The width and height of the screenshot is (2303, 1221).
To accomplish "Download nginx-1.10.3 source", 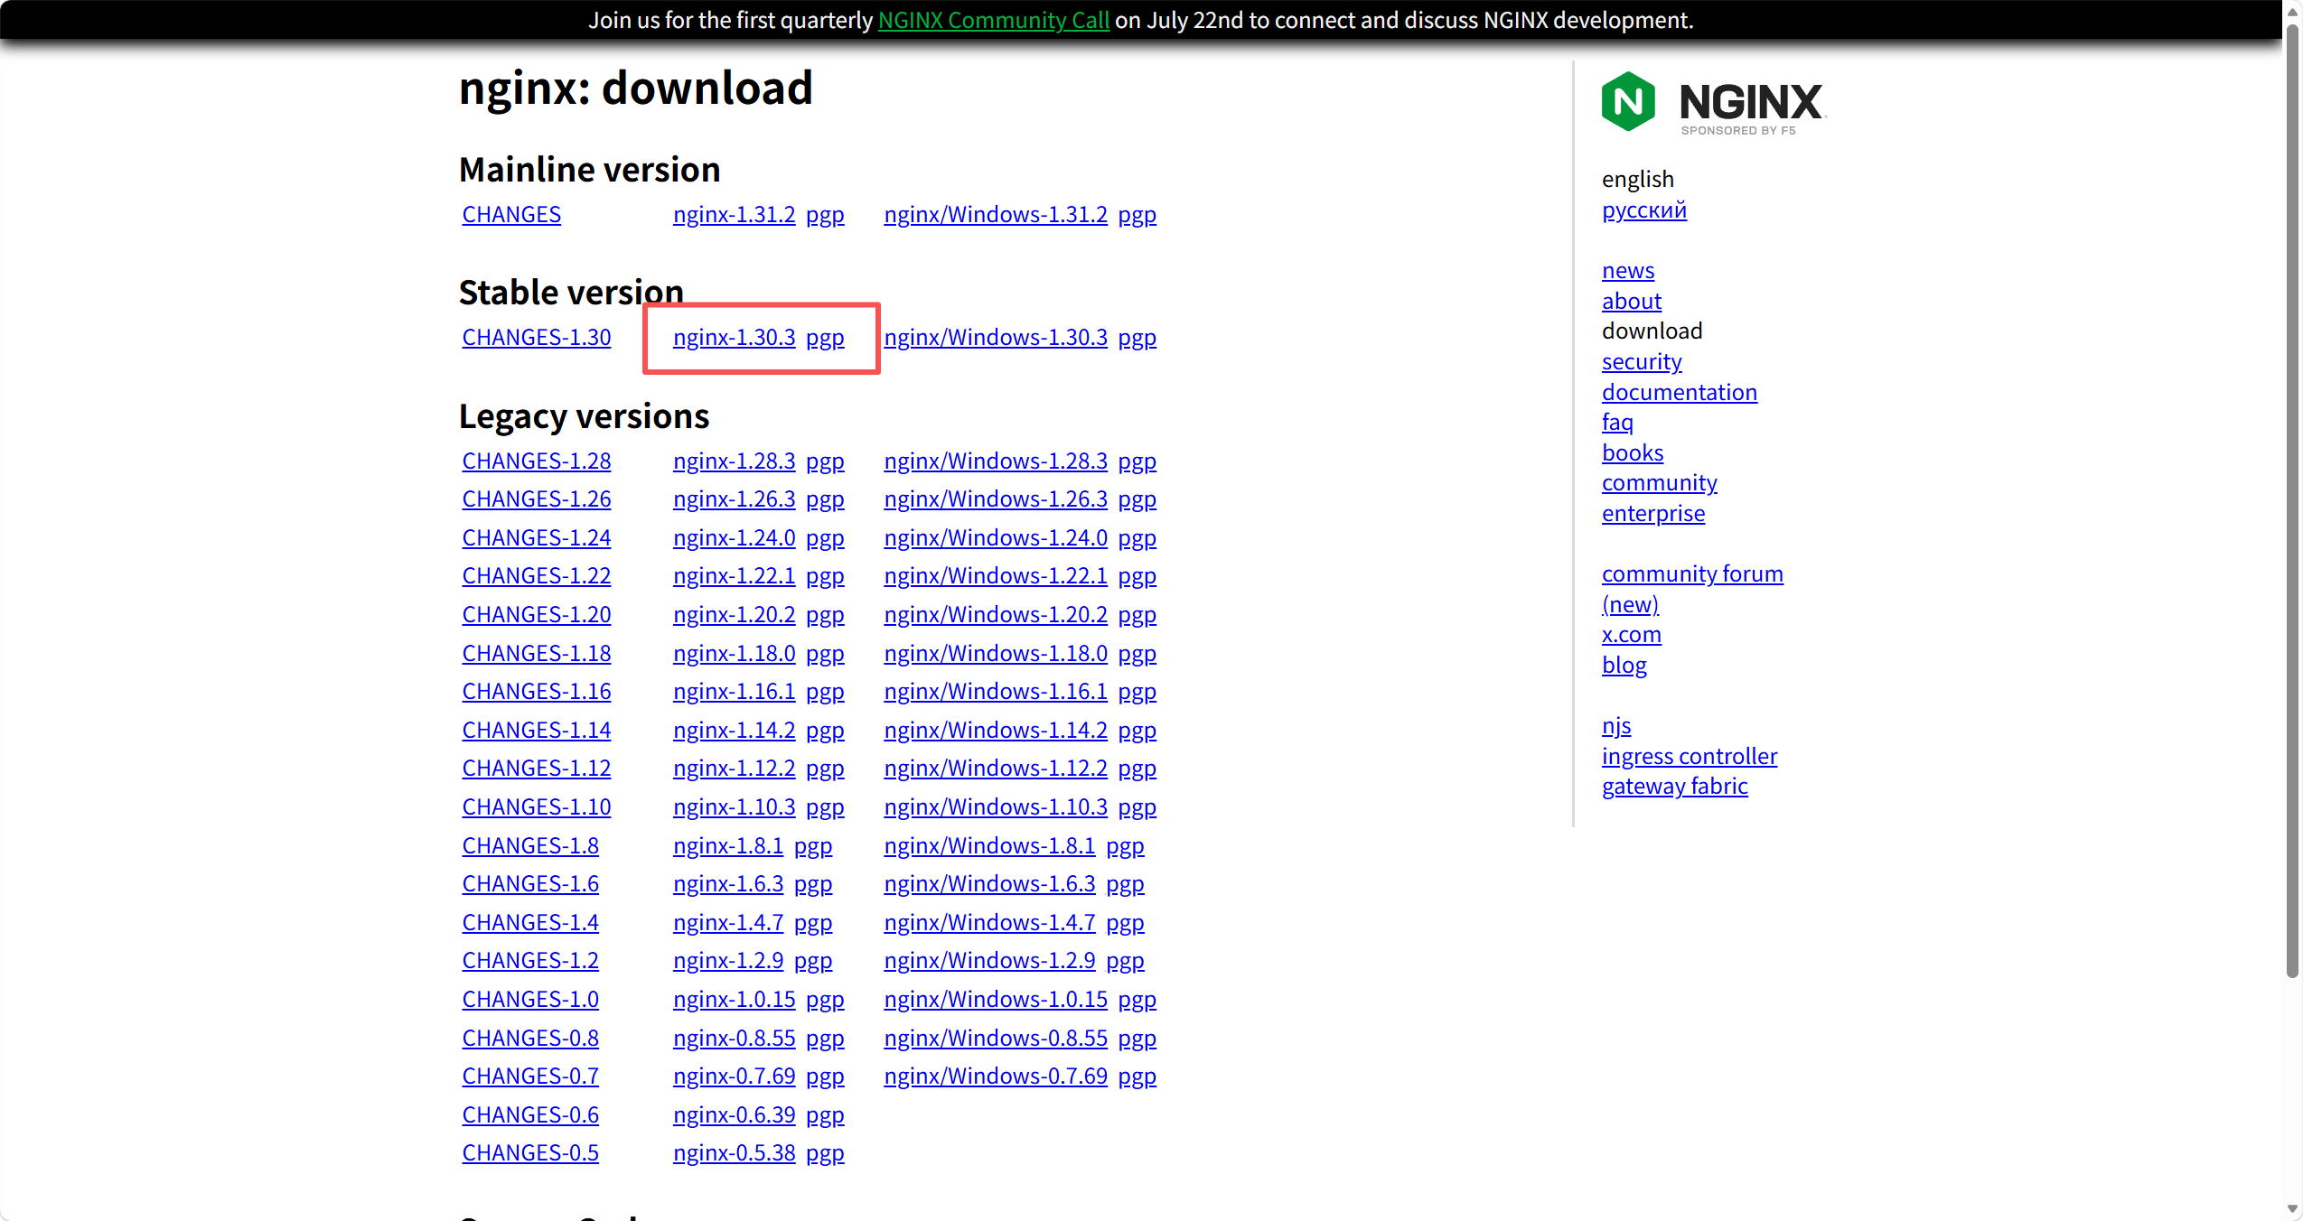I will 734,806.
